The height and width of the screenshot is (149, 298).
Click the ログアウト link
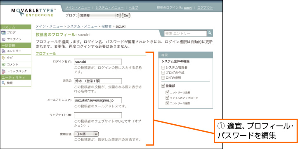coord(205,8)
